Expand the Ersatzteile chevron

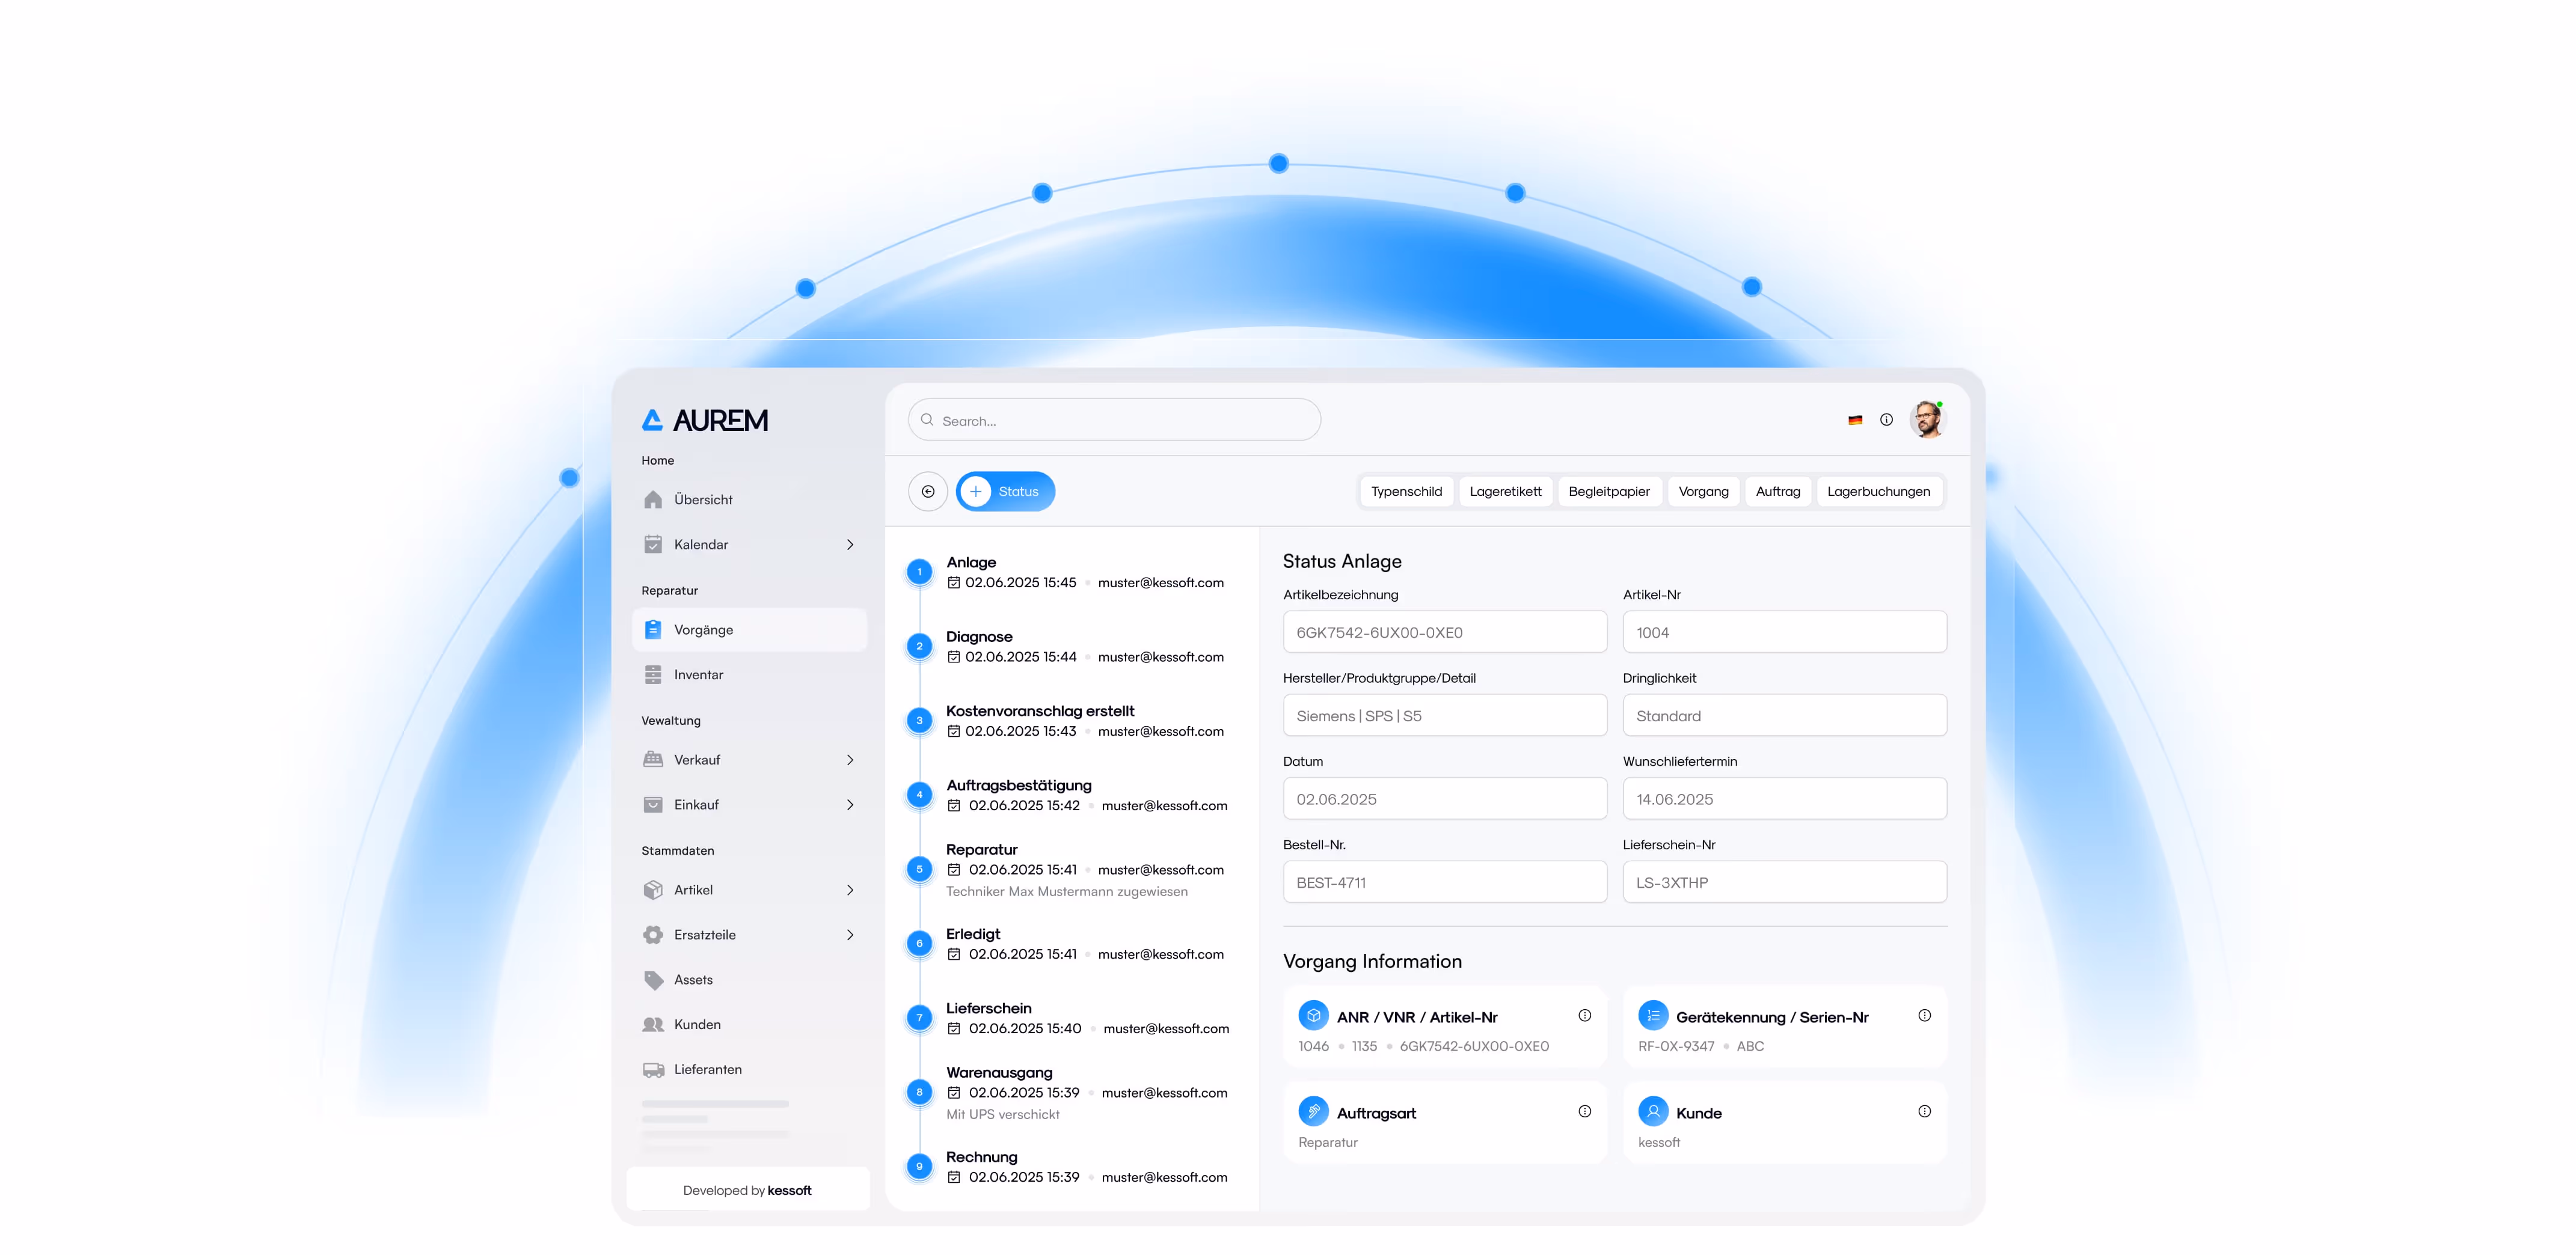850,934
